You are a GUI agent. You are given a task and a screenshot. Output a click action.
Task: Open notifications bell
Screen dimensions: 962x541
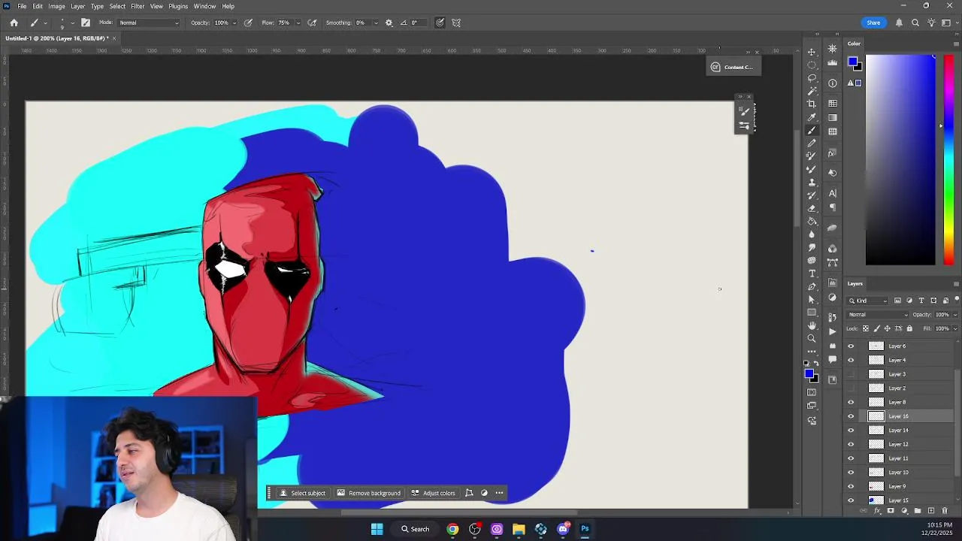point(899,23)
